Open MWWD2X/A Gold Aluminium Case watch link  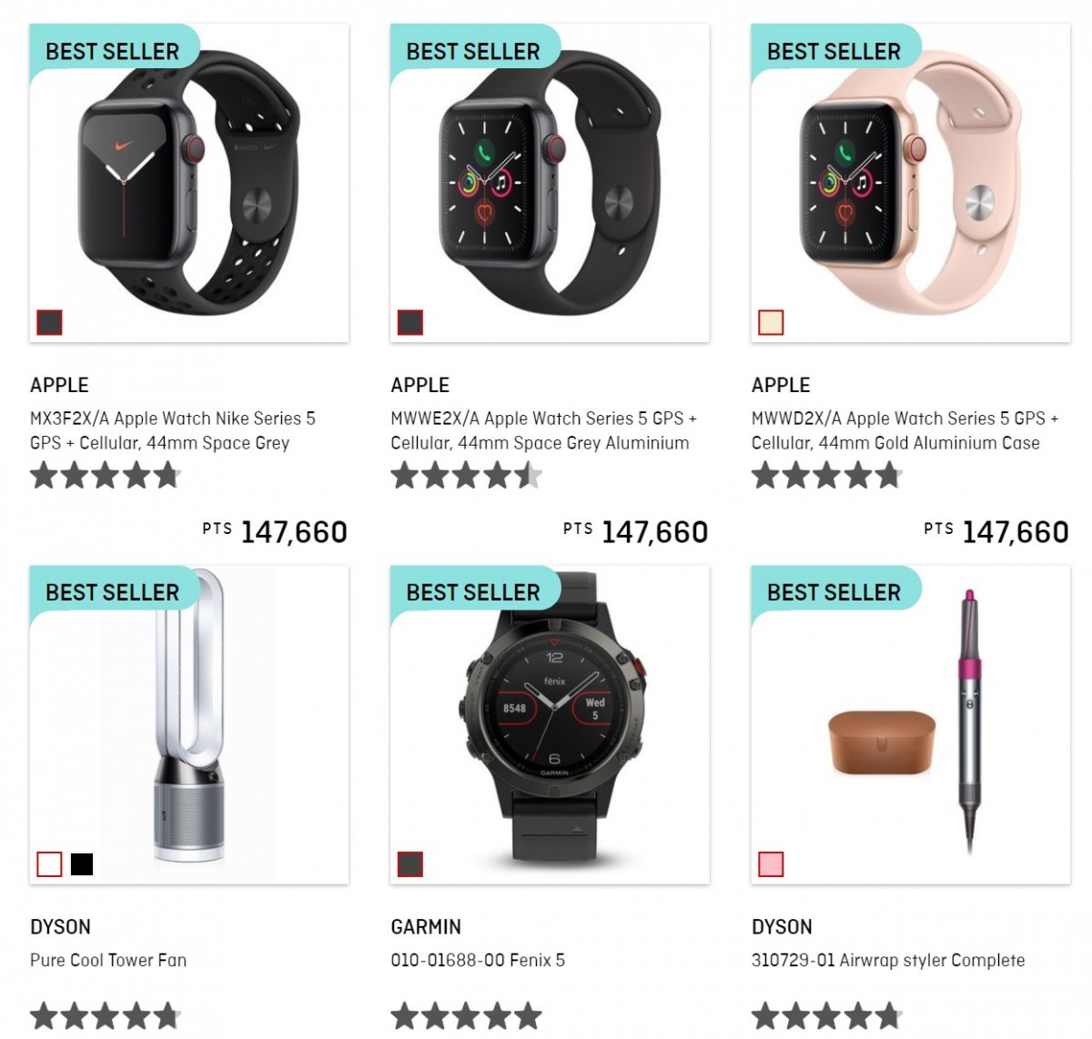click(905, 430)
